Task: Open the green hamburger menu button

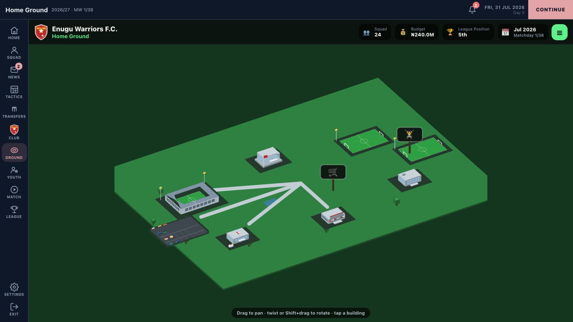Action: tap(560, 32)
